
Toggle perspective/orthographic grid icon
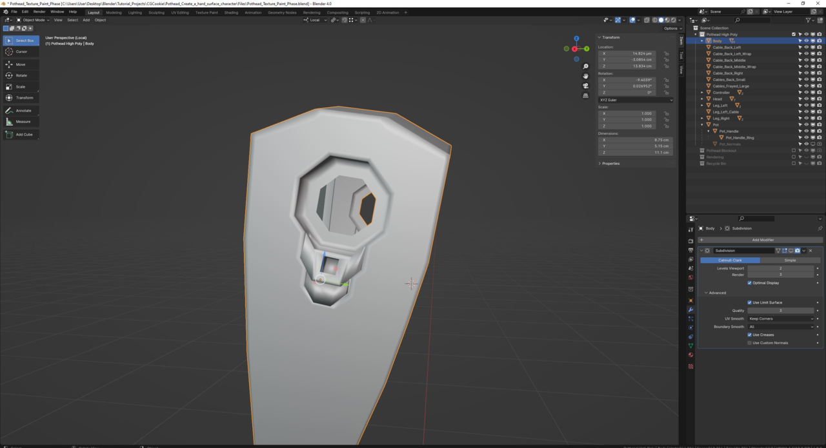tap(585, 95)
